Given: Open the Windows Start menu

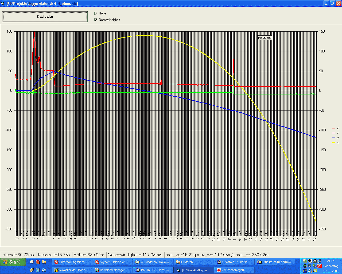Looking at the screenshot, I should pyautogui.click(x=13, y=262).
